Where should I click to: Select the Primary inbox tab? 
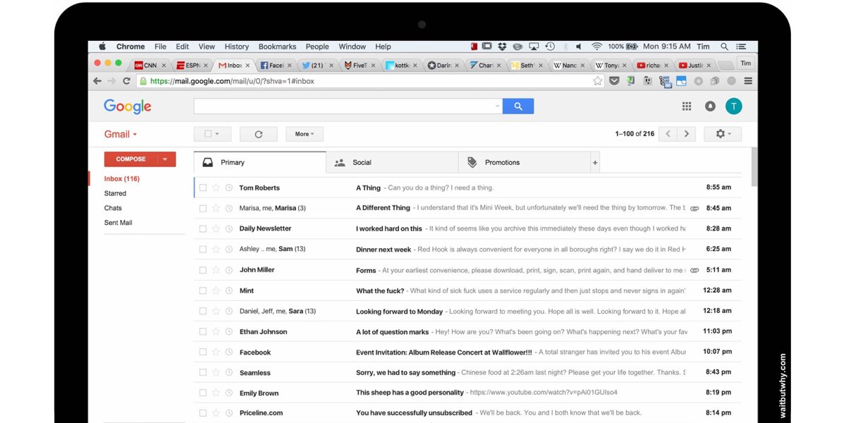coord(259,162)
